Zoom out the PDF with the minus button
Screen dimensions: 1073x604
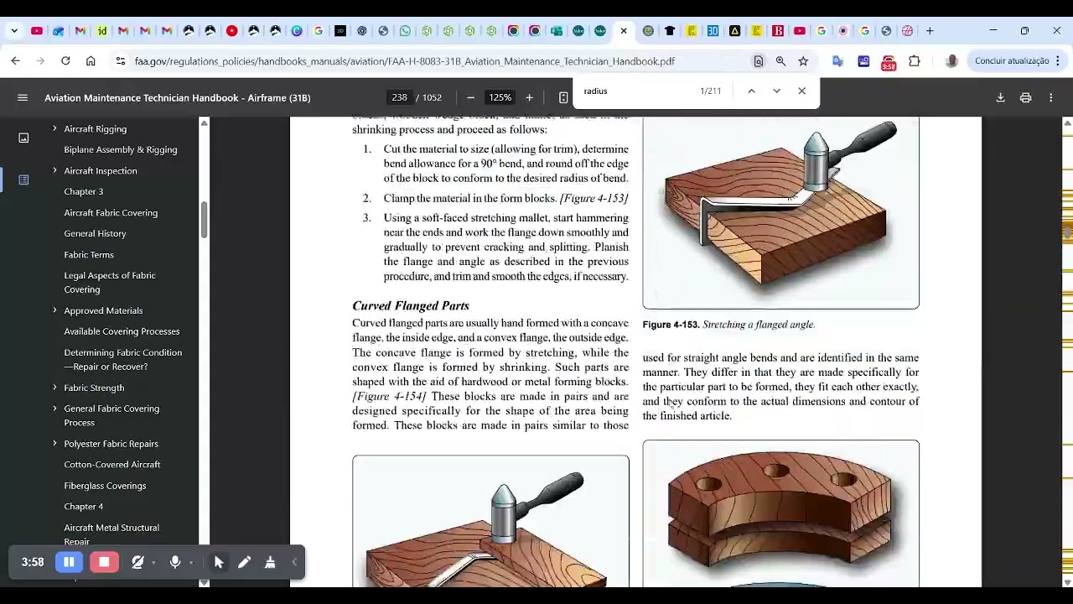470,97
